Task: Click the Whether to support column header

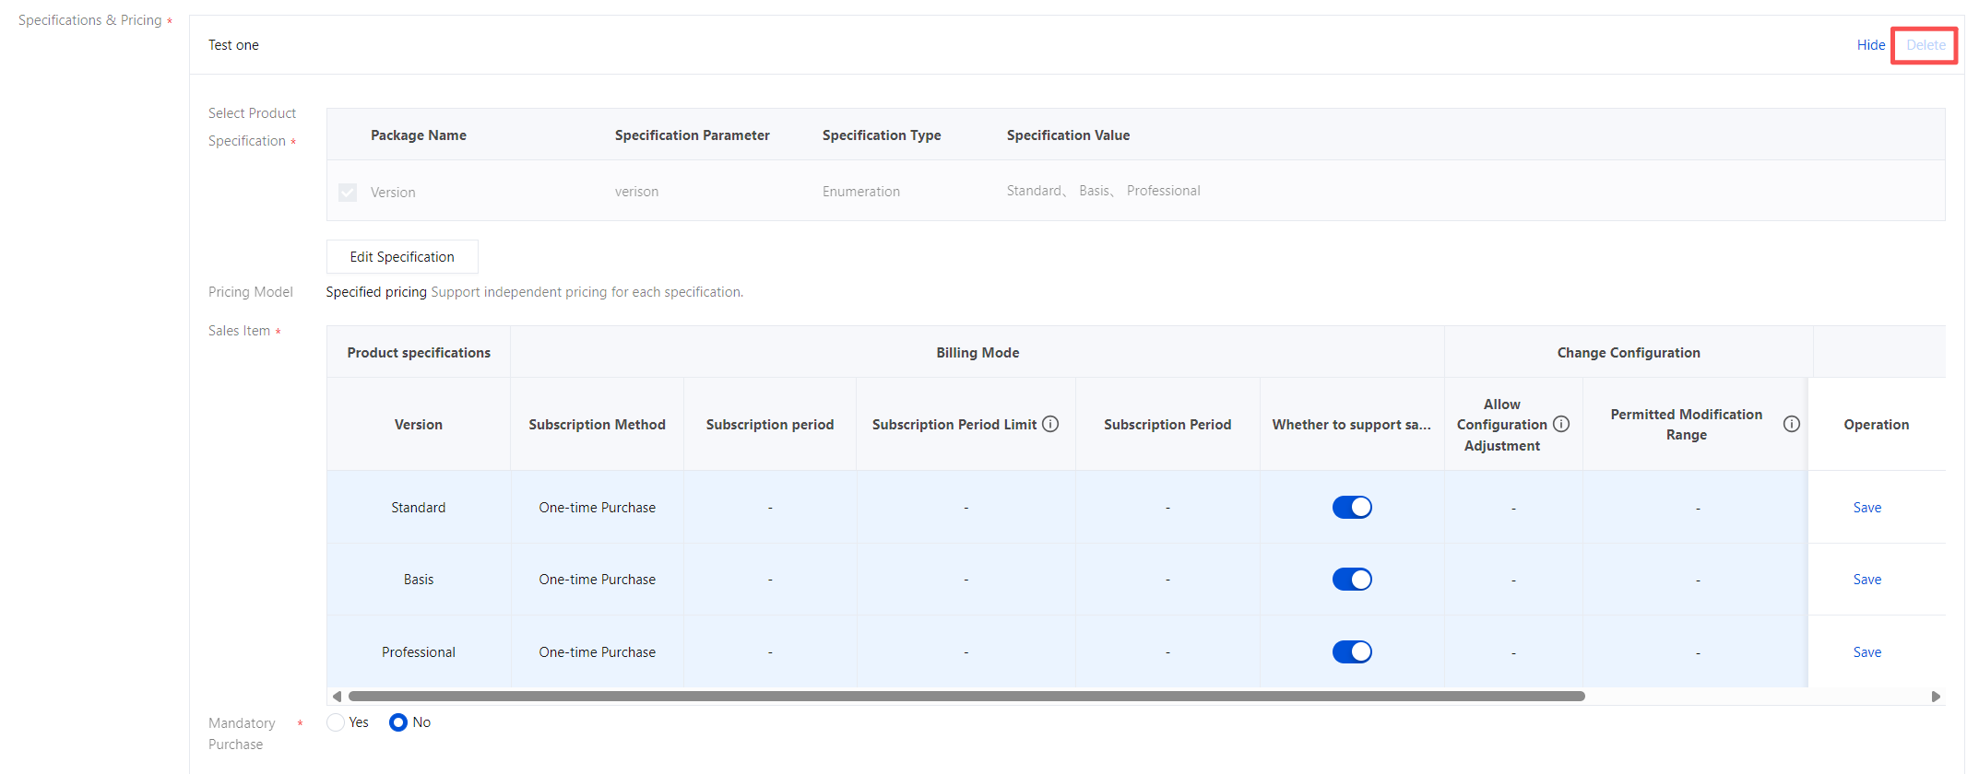Action: (x=1351, y=425)
